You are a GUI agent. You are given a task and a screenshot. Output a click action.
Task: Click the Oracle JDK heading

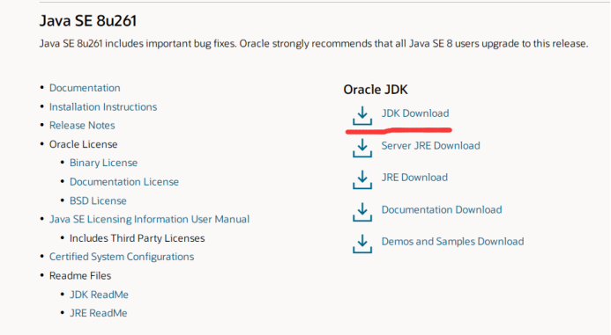376,90
